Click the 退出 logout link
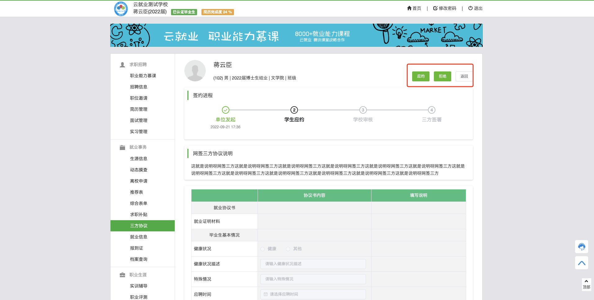Image resolution: width=594 pixels, height=300 pixels. click(475, 8)
